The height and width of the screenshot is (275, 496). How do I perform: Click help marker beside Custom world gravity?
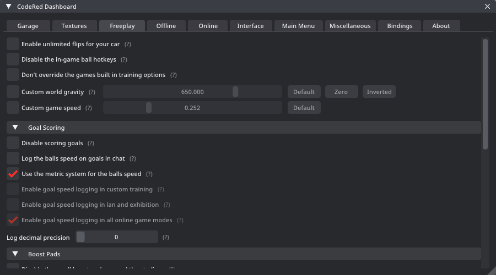point(92,92)
